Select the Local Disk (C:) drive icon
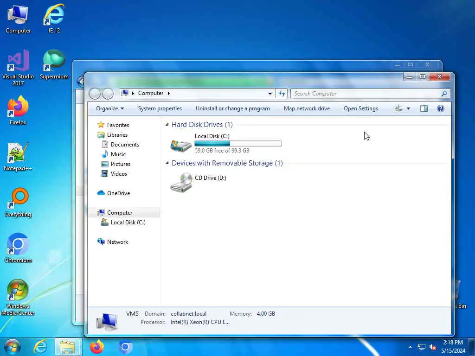Image resolution: width=475 pixels, height=356 pixels. [181, 146]
